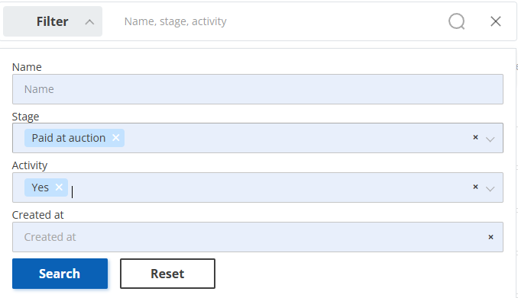The image size is (518, 298).
Task: Open the Activity dropdown arrow
Action: pos(490,188)
